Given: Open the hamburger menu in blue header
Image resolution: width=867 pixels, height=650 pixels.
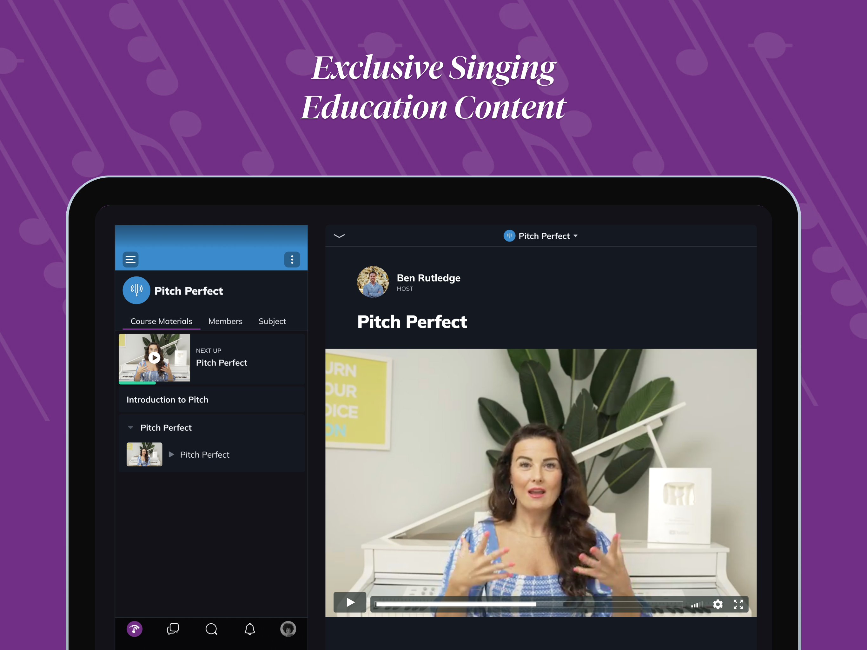Looking at the screenshot, I should (130, 259).
